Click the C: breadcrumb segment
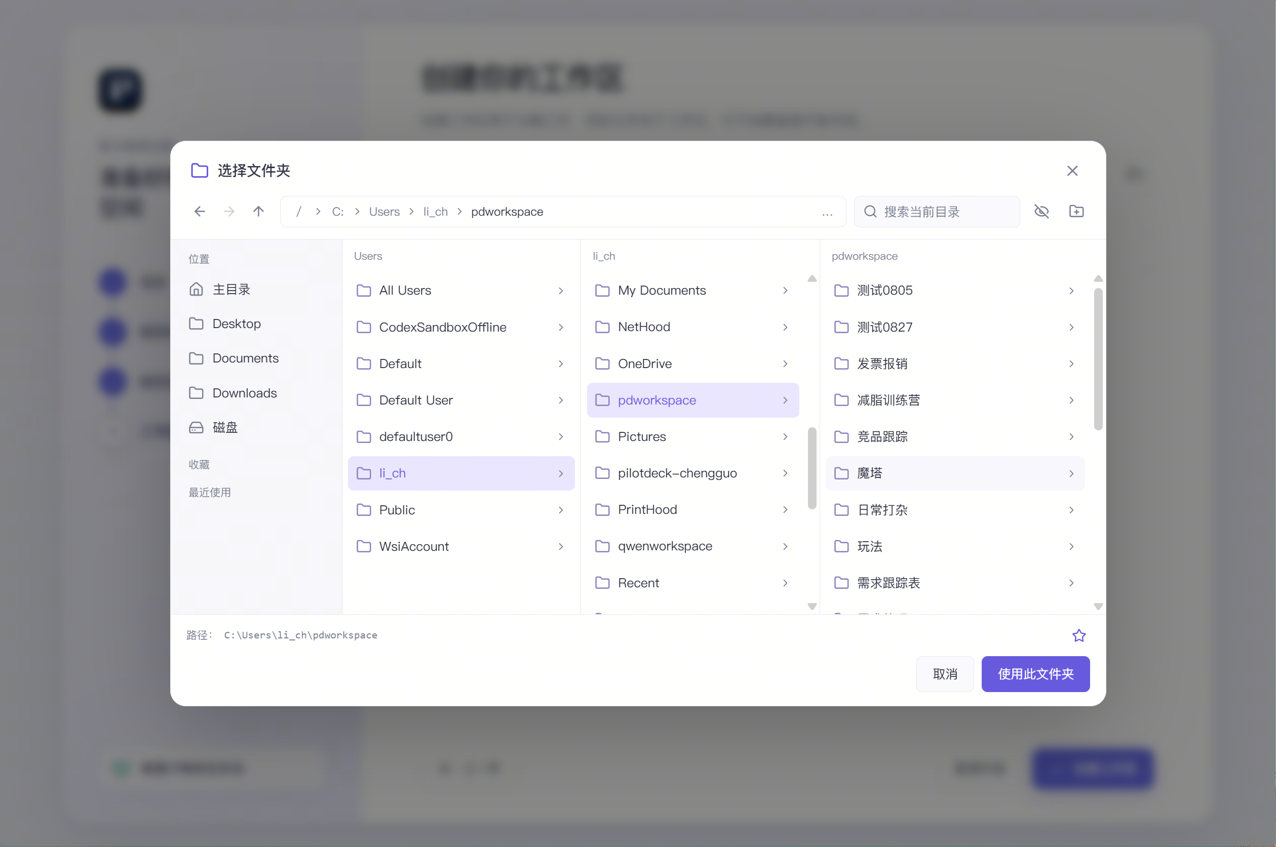 pos(338,212)
